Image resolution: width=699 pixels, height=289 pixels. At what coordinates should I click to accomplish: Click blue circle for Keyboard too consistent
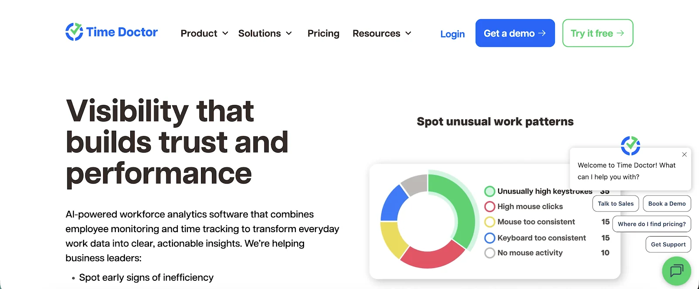490,238
